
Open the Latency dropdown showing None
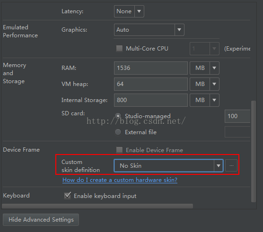[129, 11]
